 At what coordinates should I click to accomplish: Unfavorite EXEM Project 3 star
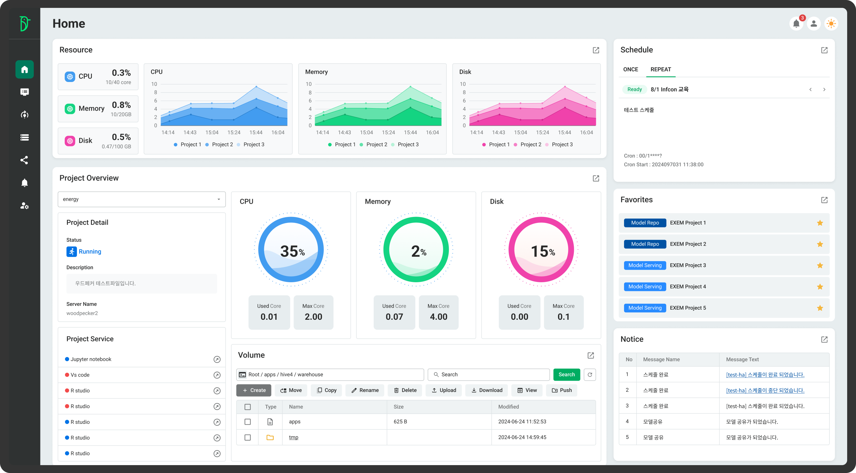pyautogui.click(x=820, y=265)
